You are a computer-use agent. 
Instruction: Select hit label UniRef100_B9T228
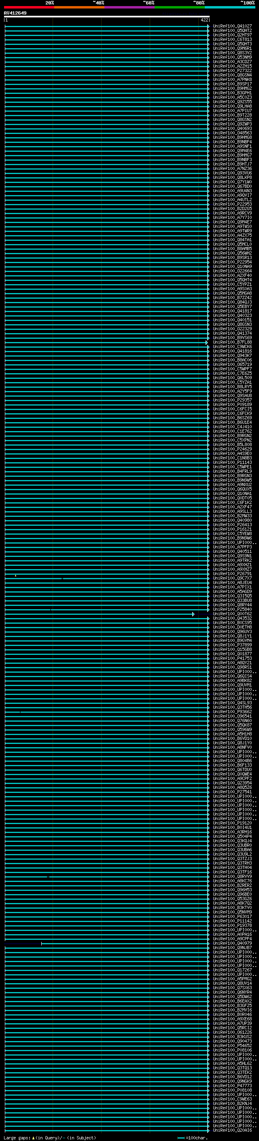click(232, 115)
